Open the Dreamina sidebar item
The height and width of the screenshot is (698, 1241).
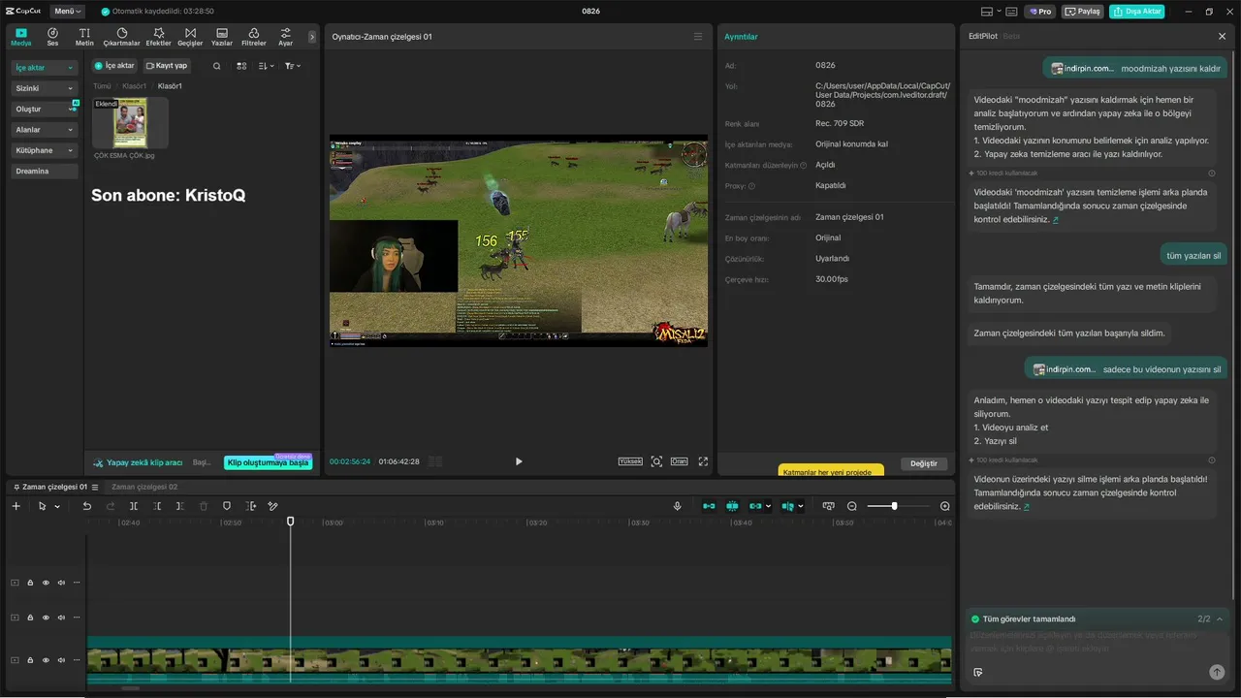[x=44, y=172]
